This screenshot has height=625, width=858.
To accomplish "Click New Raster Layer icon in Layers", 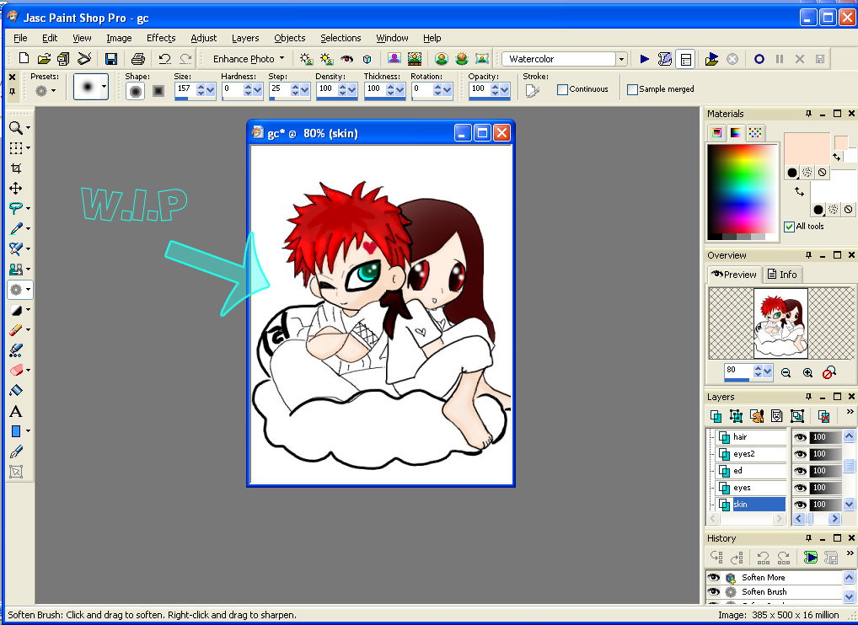I will pos(716,416).
